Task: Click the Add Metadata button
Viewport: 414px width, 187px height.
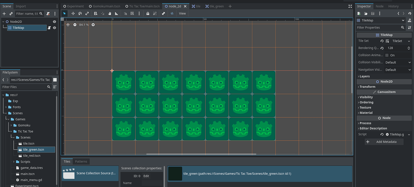Action: 384,141
